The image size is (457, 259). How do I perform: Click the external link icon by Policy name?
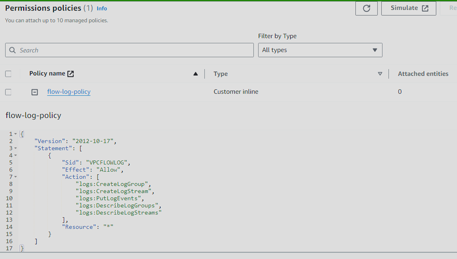coord(70,74)
